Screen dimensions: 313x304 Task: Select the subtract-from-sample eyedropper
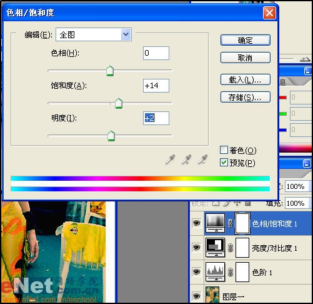pyautogui.click(x=202, y=160)
